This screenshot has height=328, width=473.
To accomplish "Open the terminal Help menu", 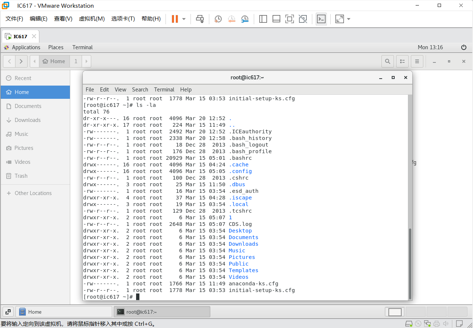I will [x=186, y=90].
